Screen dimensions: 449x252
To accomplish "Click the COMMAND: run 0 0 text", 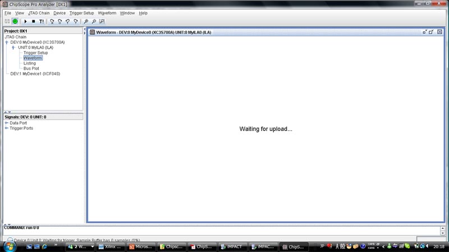I will [x=21, y=228].
